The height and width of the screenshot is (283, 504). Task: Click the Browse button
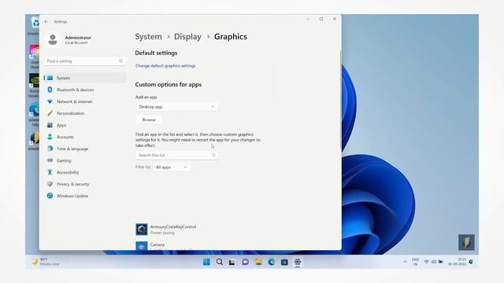[x=149, y=119]
